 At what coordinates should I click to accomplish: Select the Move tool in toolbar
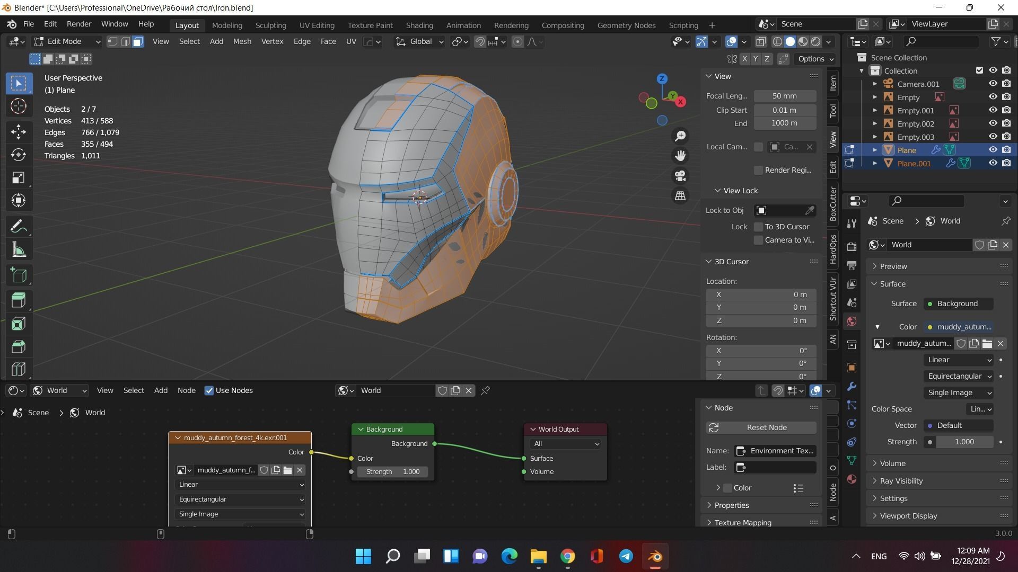19,131
